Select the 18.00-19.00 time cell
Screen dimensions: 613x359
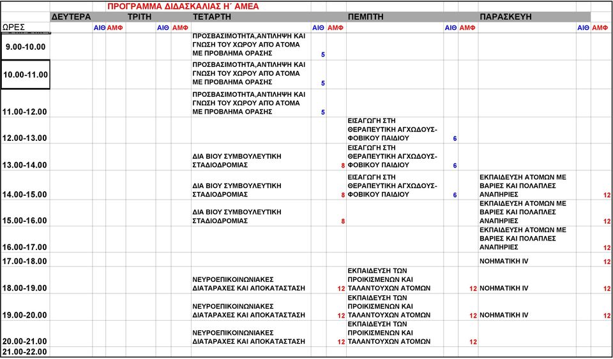(26, 280)
